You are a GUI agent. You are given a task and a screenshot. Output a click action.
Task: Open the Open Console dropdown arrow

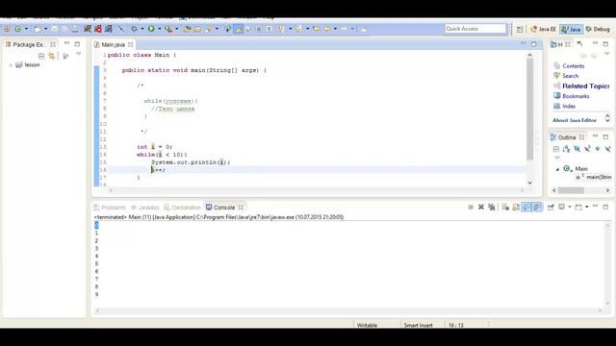586,208
